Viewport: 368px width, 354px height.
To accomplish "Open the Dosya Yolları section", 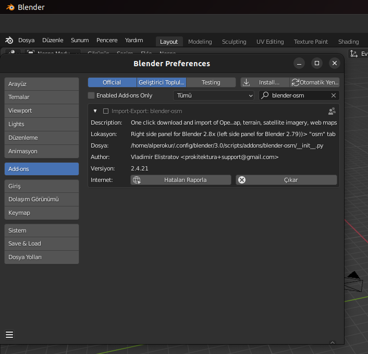I will 42,257.
